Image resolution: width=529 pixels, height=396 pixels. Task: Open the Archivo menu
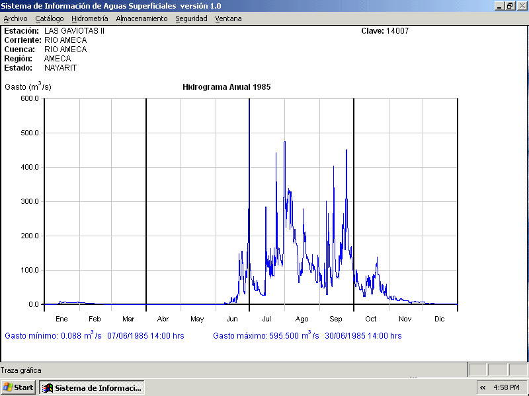coord(15,18)
